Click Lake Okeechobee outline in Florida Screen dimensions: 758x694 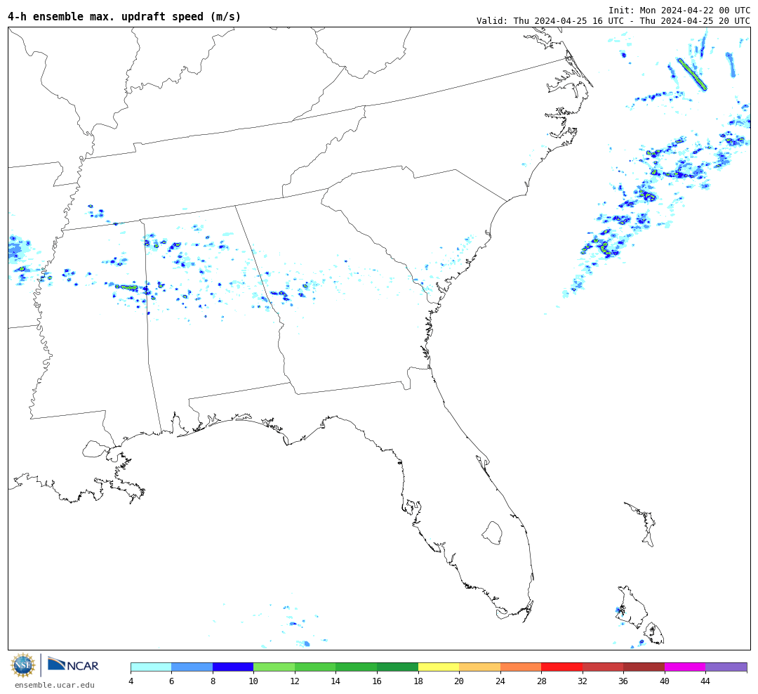(x=493, y=532)
